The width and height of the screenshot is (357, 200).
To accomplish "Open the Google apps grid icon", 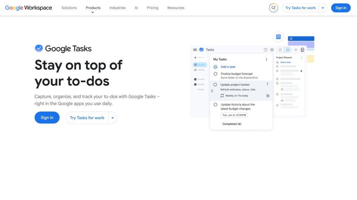I will click(x=296, y=50).
